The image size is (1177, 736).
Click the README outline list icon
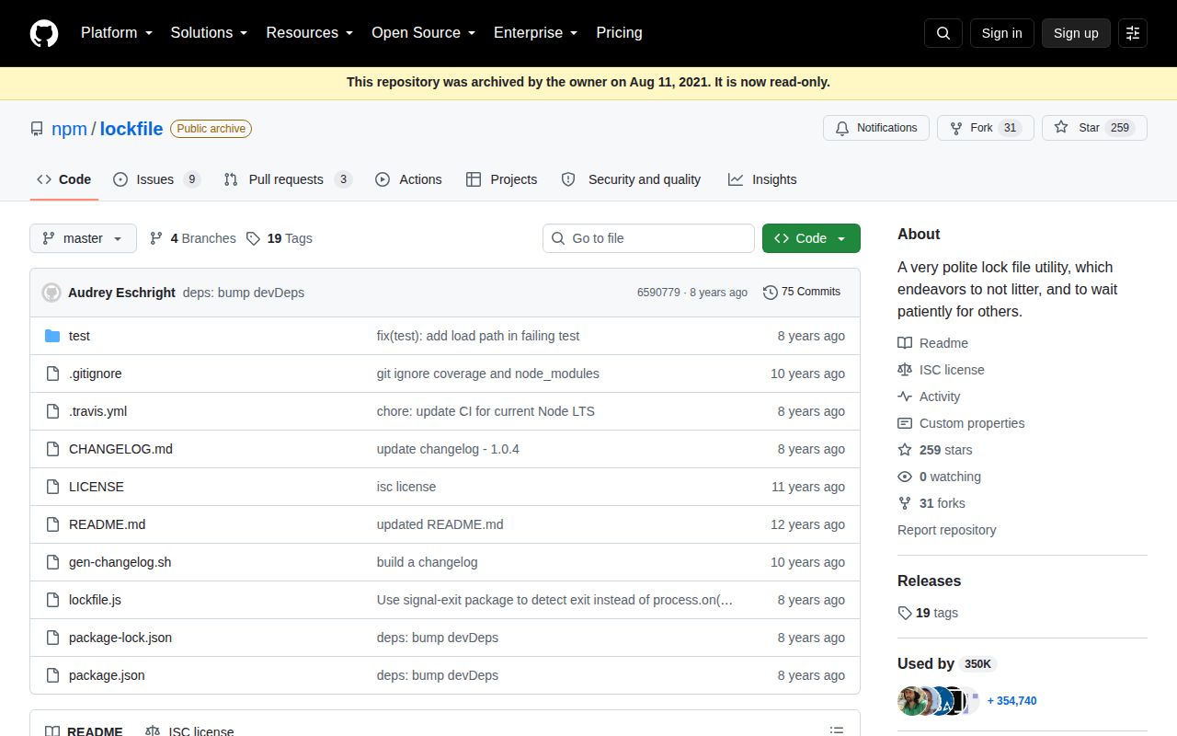[837, 730]
